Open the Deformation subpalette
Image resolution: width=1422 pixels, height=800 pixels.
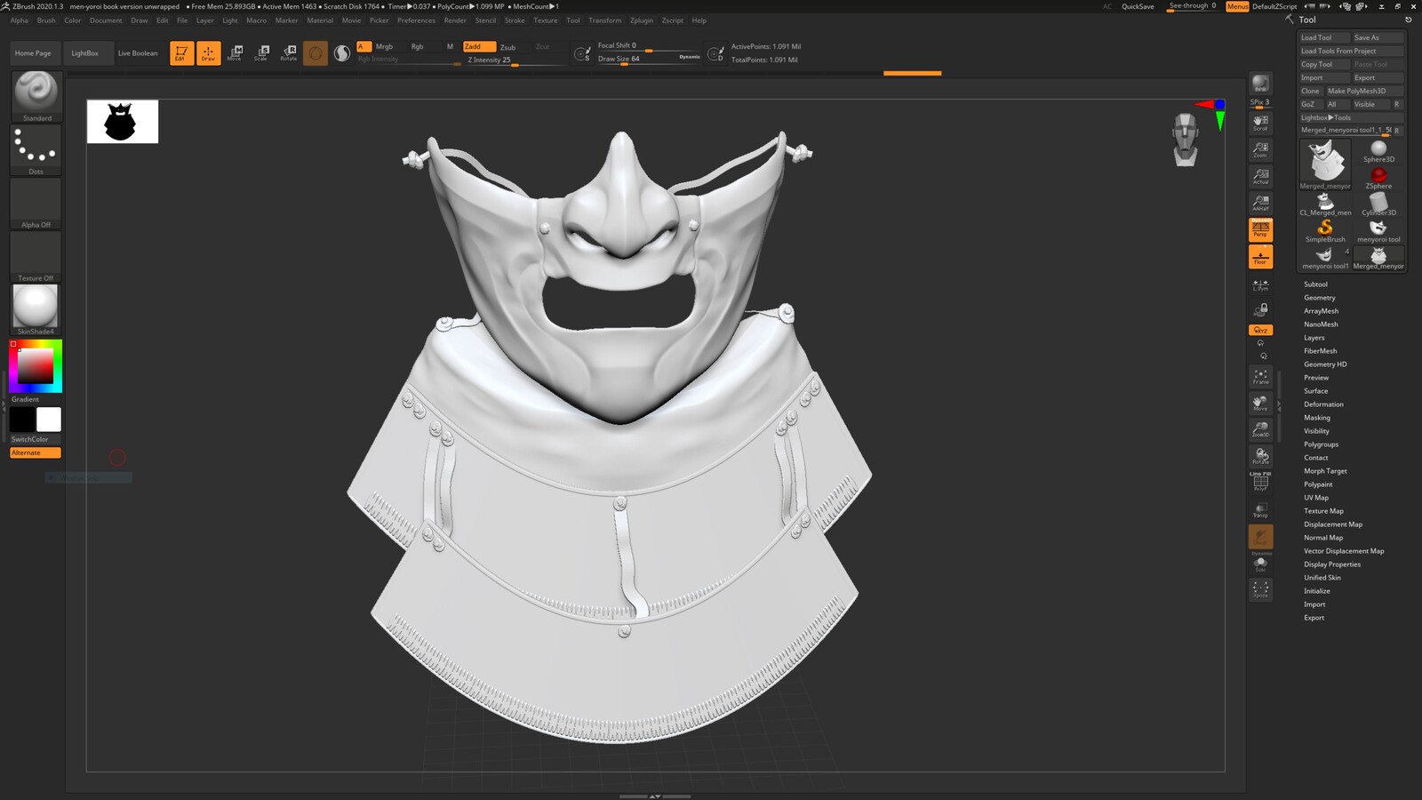(1323, 404)
